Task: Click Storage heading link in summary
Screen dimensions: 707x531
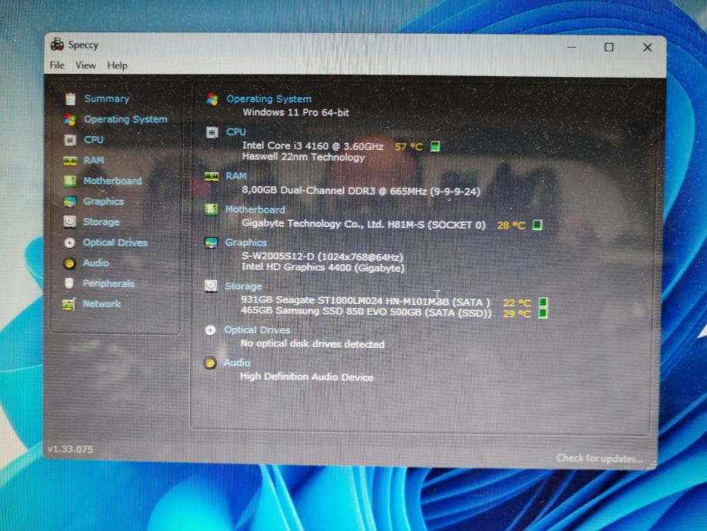Action: coord(243,286)
